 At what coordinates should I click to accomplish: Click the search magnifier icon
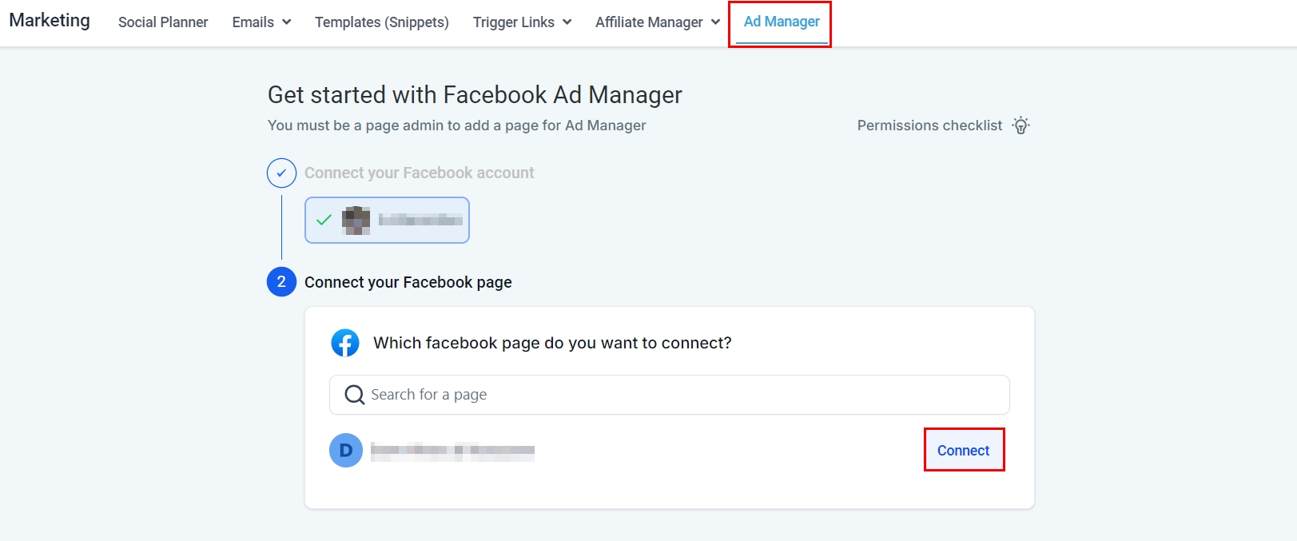354,395
